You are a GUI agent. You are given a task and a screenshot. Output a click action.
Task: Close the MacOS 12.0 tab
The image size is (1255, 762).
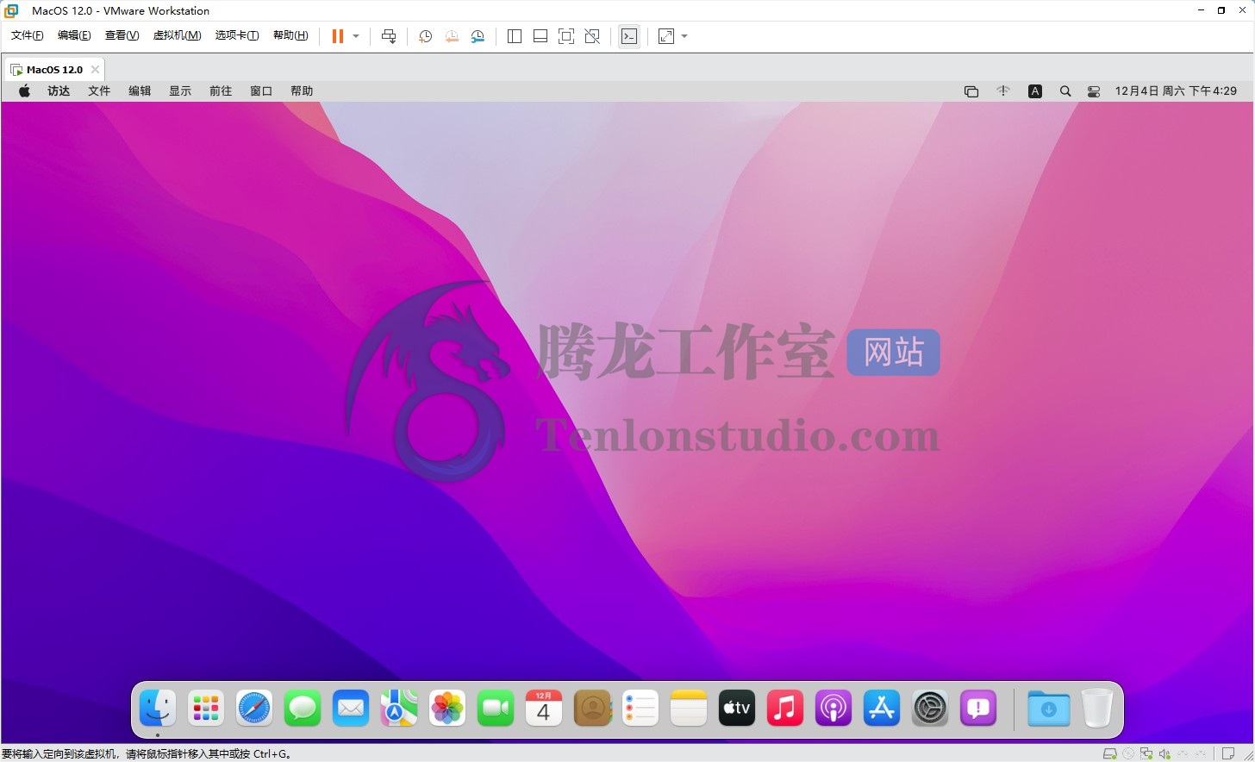coord(95,70)
